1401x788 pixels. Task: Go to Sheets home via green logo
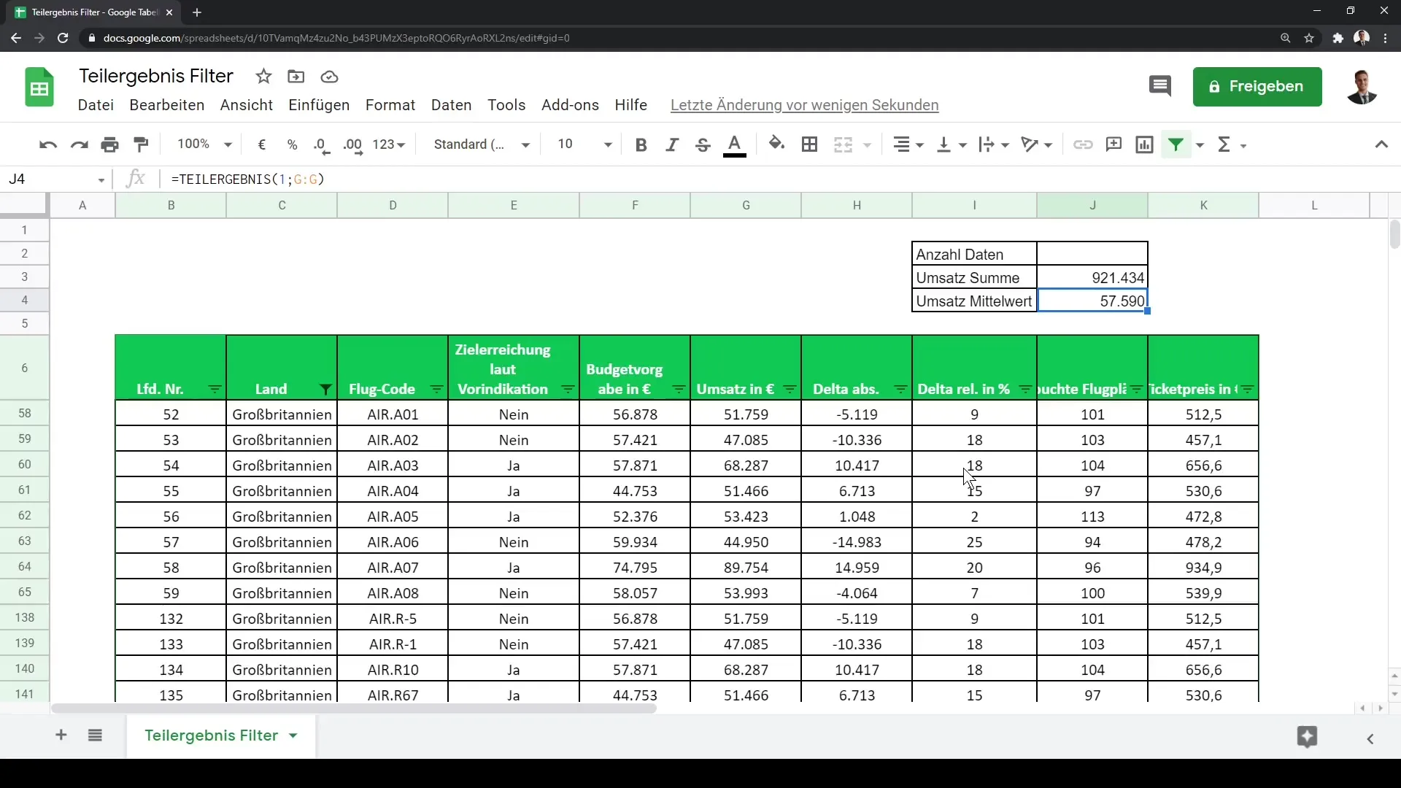point(39,88)
